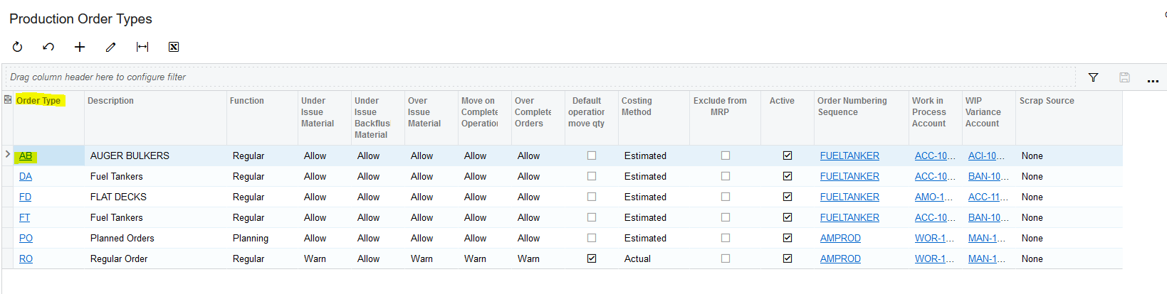Add a new row with plus icon
Viewport: 1167px width, 294px height.
tap(80, 47)
